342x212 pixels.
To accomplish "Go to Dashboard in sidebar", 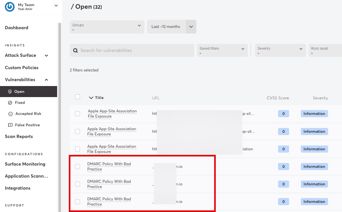I will click(17, 28).
